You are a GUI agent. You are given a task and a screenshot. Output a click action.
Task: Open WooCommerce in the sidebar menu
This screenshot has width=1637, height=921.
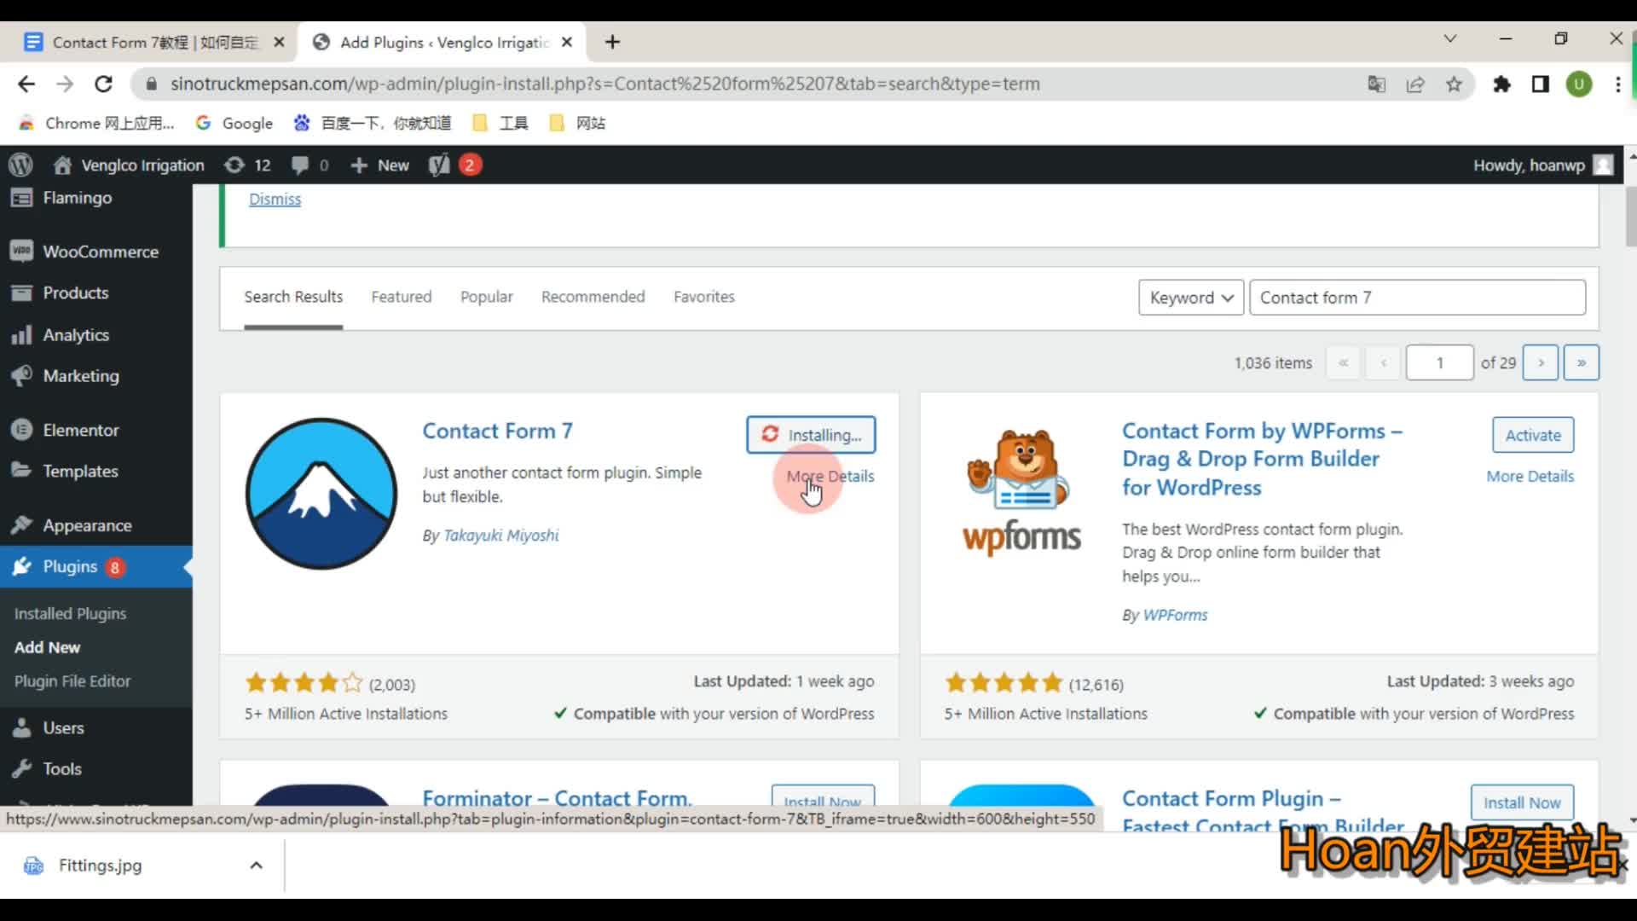100,252
